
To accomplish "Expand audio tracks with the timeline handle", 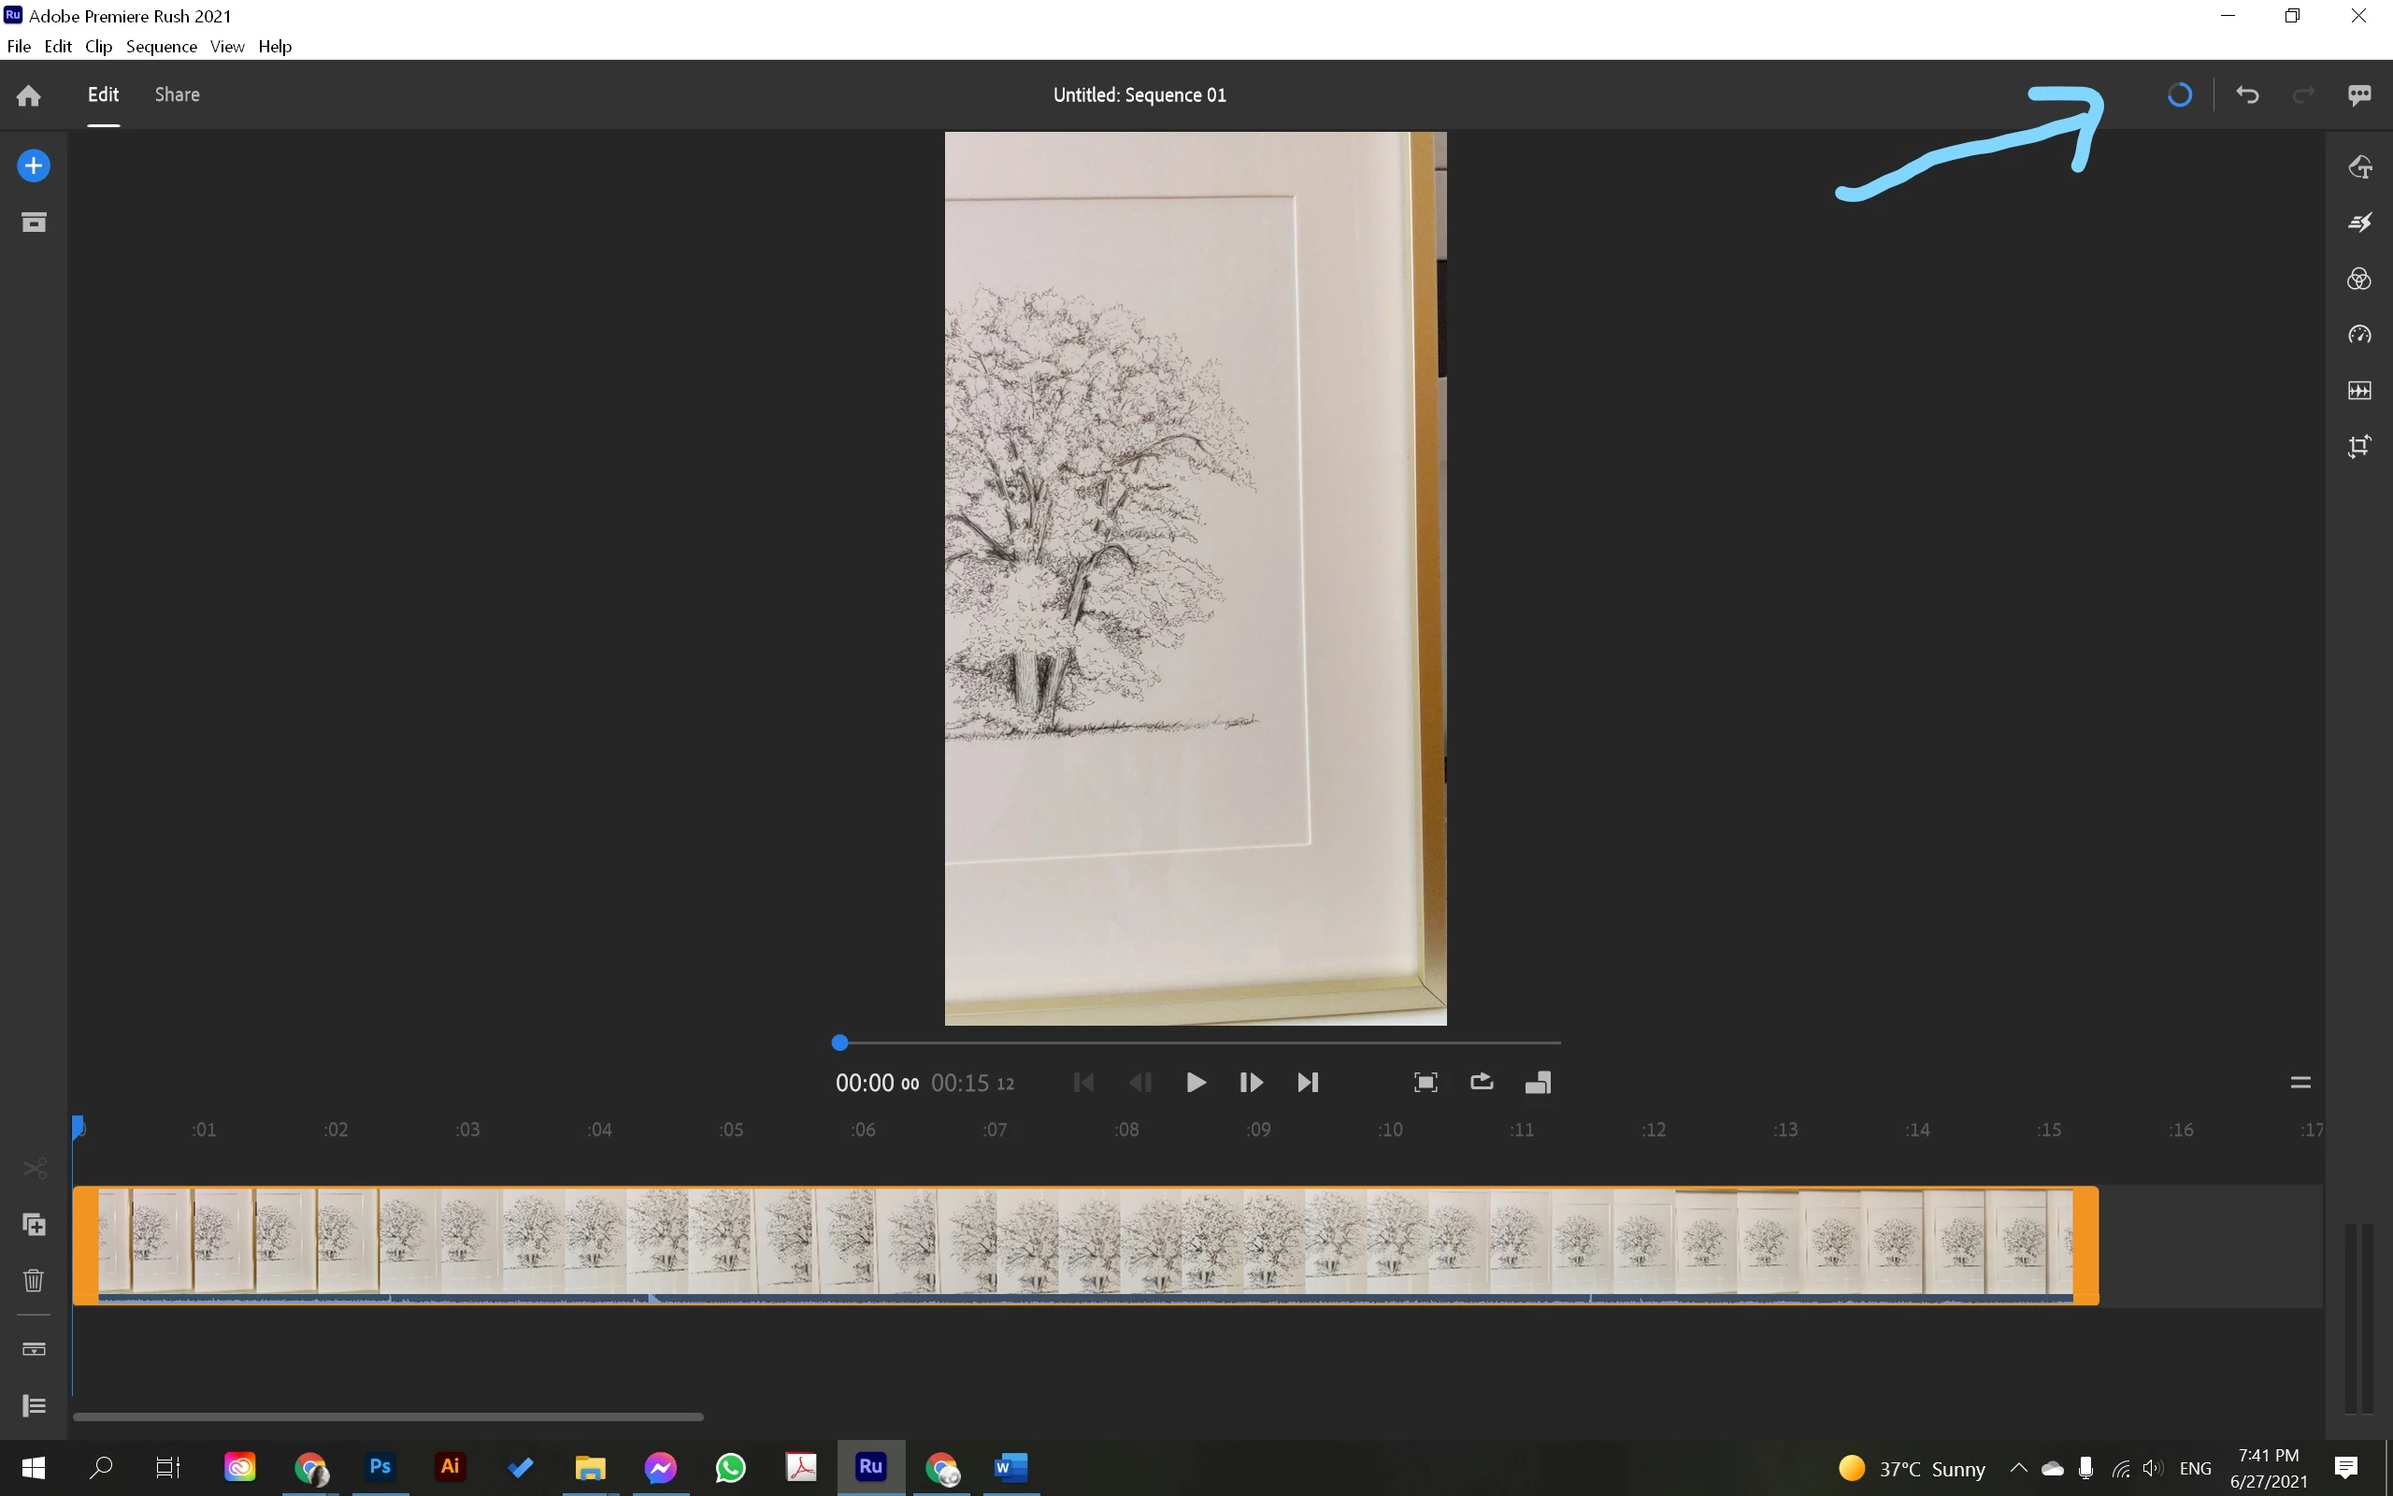I will tap(2300, 1083).
